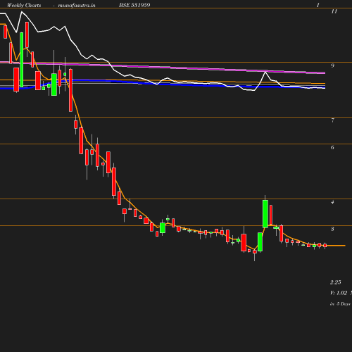Click the 'munafasutra.in' label
The height and width of the screenshot is (352, 352).
click(77, 5)
